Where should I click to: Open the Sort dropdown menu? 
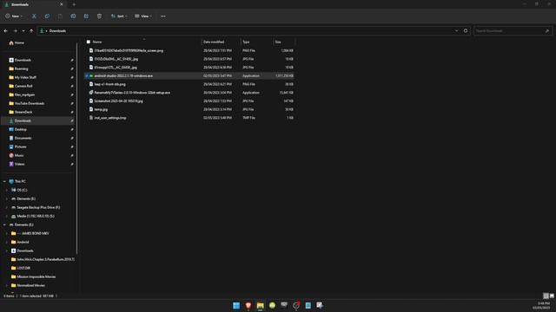pos(119,16)
